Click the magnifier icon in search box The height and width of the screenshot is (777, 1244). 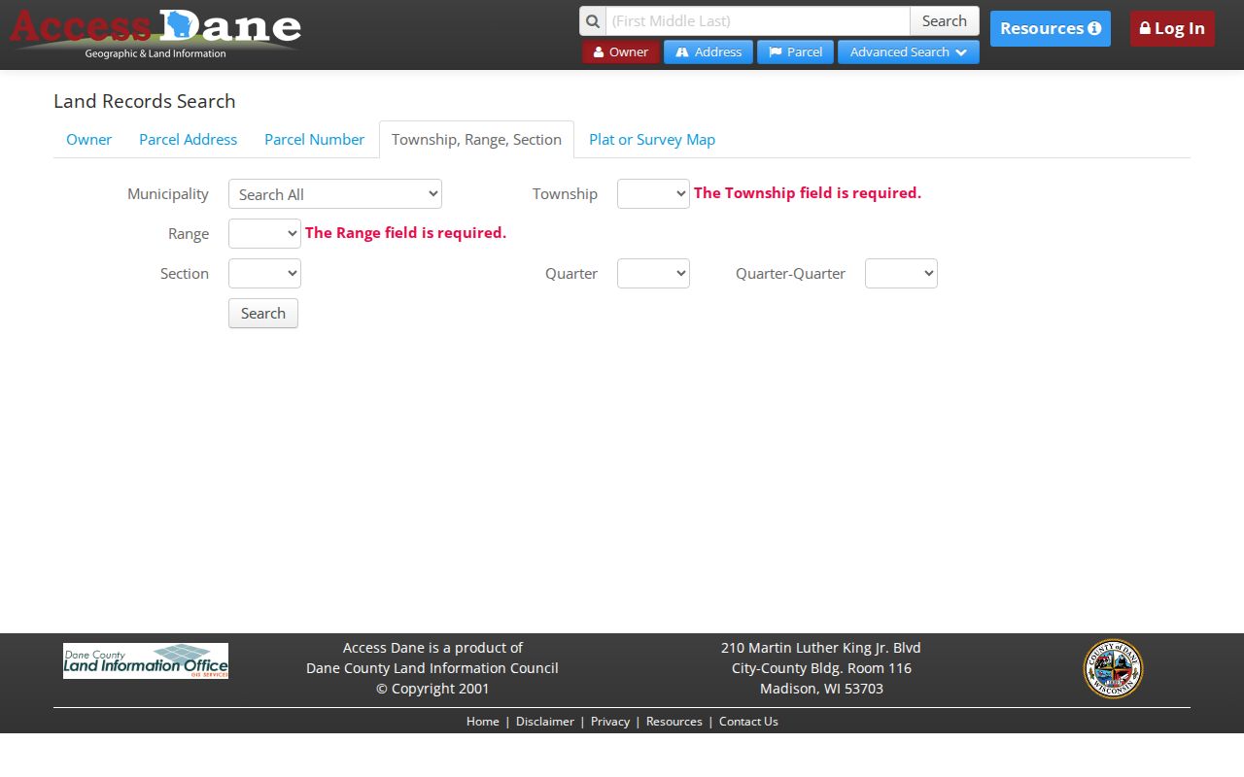593,21
